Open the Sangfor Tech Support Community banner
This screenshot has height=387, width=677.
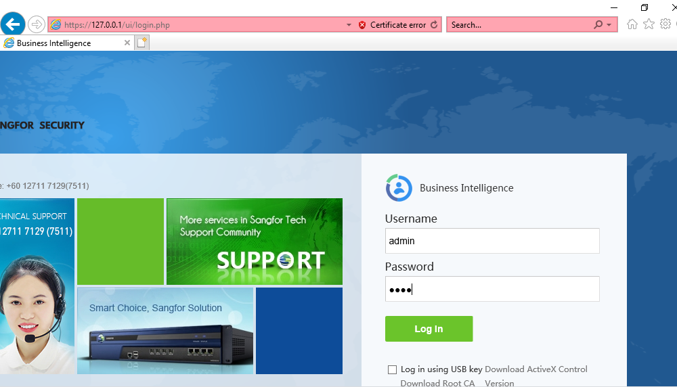tap(255, 242)
